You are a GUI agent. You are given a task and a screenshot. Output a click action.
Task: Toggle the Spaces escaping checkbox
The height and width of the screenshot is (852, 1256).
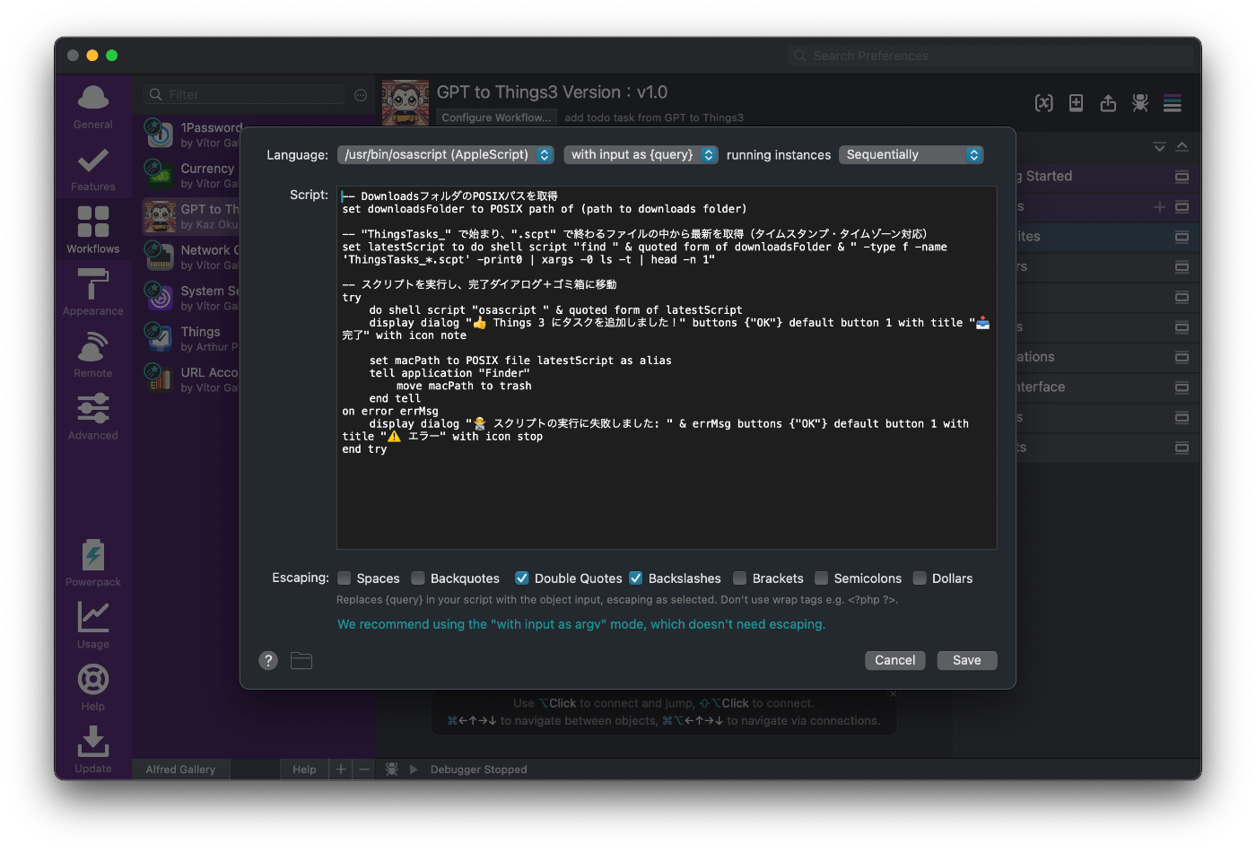pyautogui.click(x=345, y=578)
